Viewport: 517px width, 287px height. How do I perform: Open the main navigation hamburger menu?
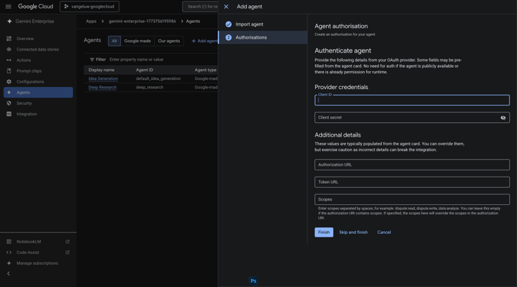click(x=8, y=7)
